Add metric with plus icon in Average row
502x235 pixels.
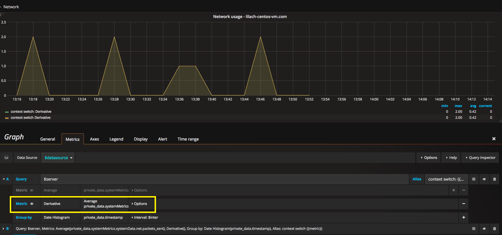(x=454, y=190)
